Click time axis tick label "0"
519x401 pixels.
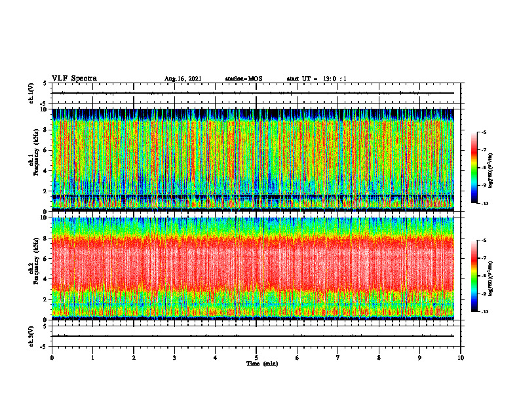tap(52, 358)
